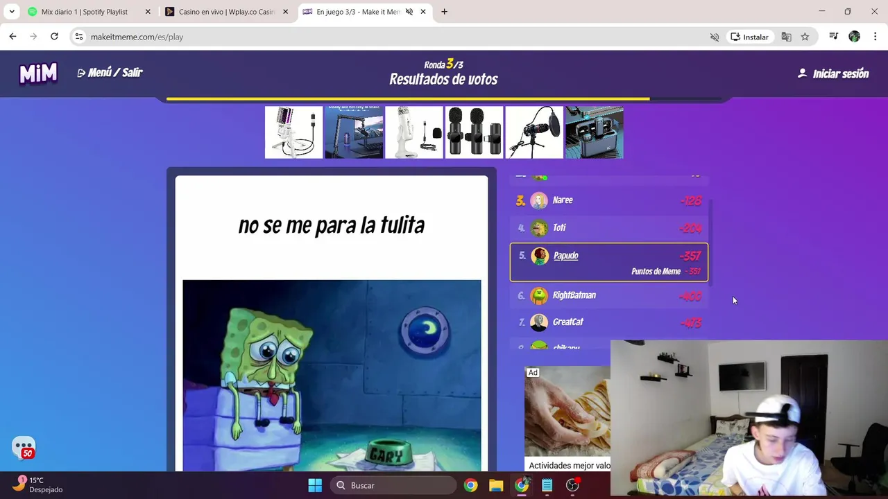The width and height of the screenshot is (888, 499).
Task: View site information icon in address bar
Action: click(79, 37)
